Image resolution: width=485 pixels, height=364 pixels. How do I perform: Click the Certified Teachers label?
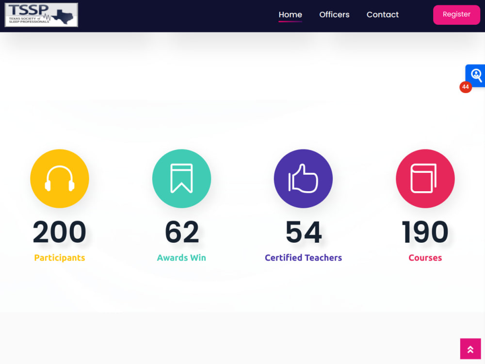coord(304,258)
